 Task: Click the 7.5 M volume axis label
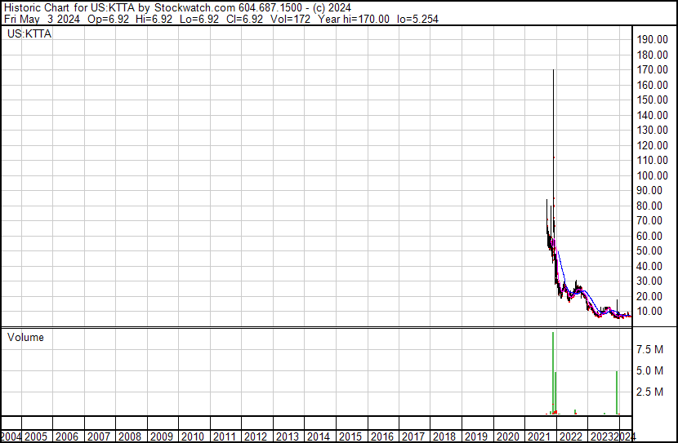649,349
